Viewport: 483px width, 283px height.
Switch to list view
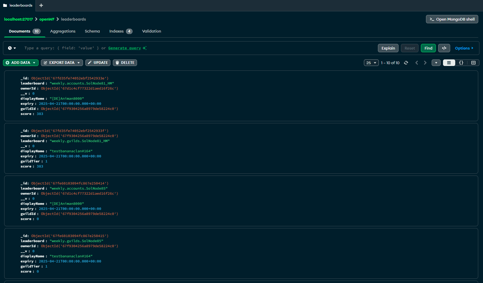[449, 63]
